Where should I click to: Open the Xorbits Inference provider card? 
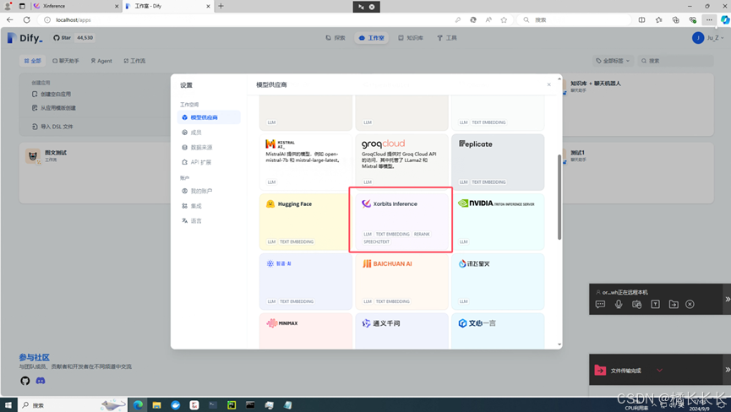click(401, 221)
